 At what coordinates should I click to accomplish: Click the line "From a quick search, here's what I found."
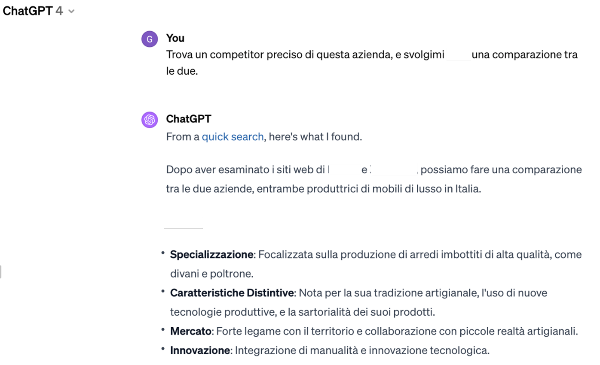pos(264,137)
